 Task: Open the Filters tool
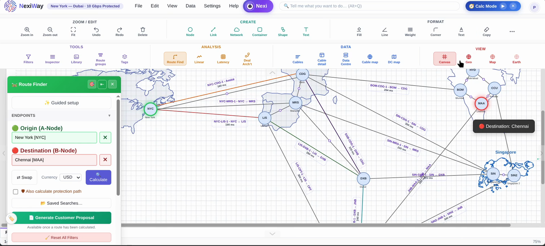click(28, 59)
